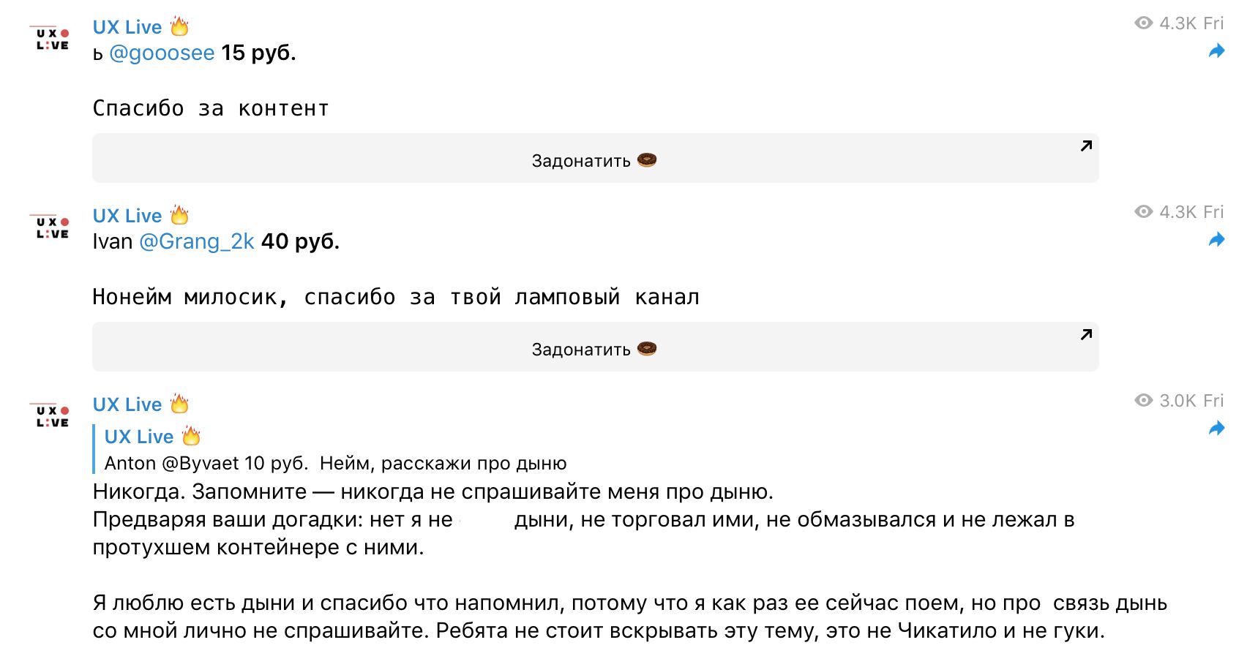Image resolution: width=1247 pixels, height=667 pixels.
Task: Click the external link arrow on the first Задонатить button
Action: click(x=1086, y=146)
